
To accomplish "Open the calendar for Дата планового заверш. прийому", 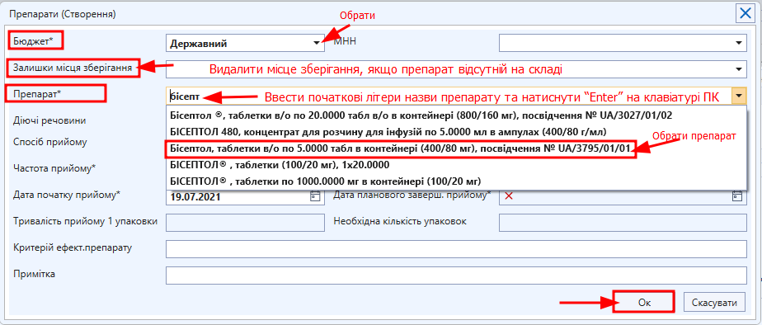I will pyautogui.click(x=737, y=195).
